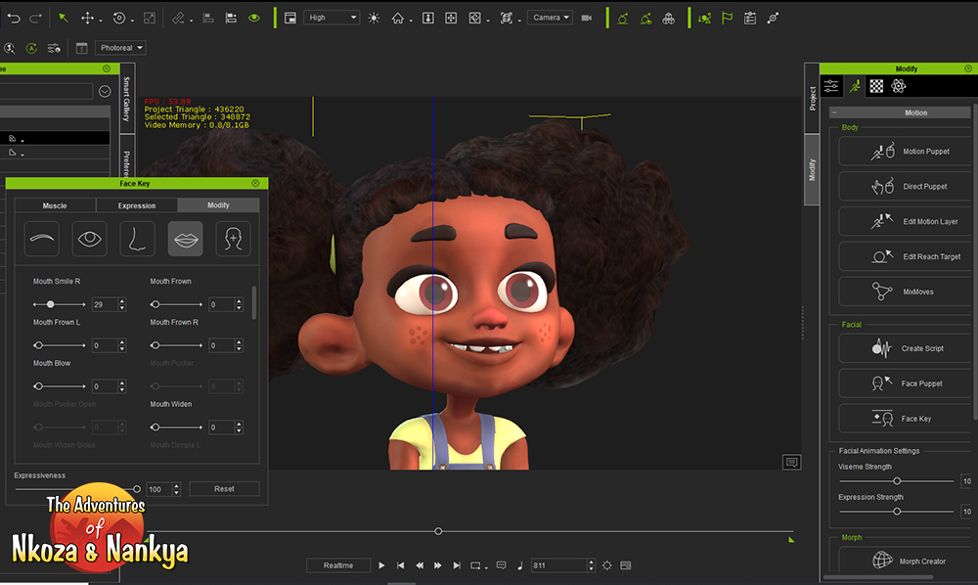Open Edit Motion Layer tool
The image size is (978, 585).
[901, 222]
